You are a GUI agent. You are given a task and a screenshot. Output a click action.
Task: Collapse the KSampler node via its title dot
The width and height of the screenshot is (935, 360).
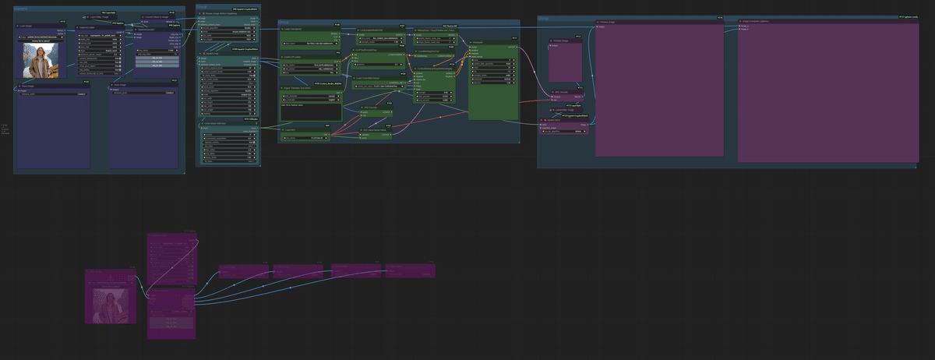pos(471,43)
